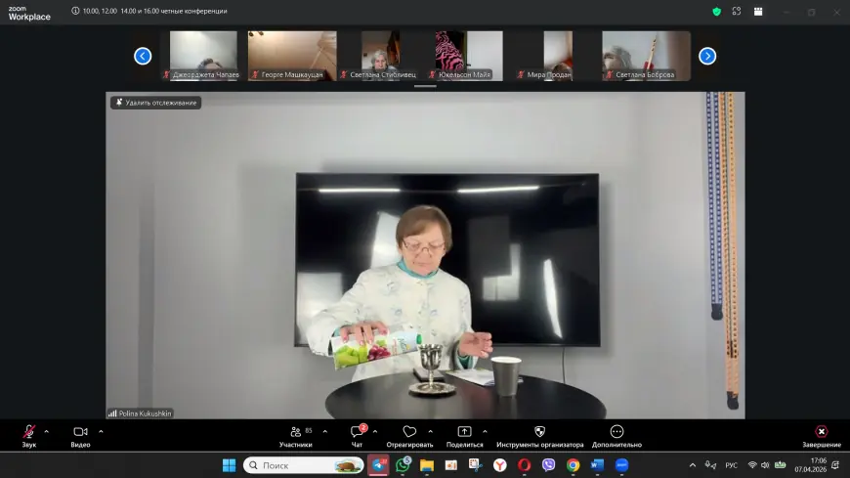The height and width of the screenshot is (478, 850).
Task: Toggle the camera with the Видео button
Action: click(80, 432)
